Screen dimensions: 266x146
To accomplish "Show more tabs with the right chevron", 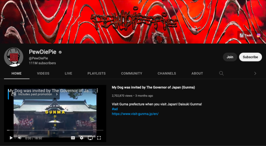I will point(255,73).
